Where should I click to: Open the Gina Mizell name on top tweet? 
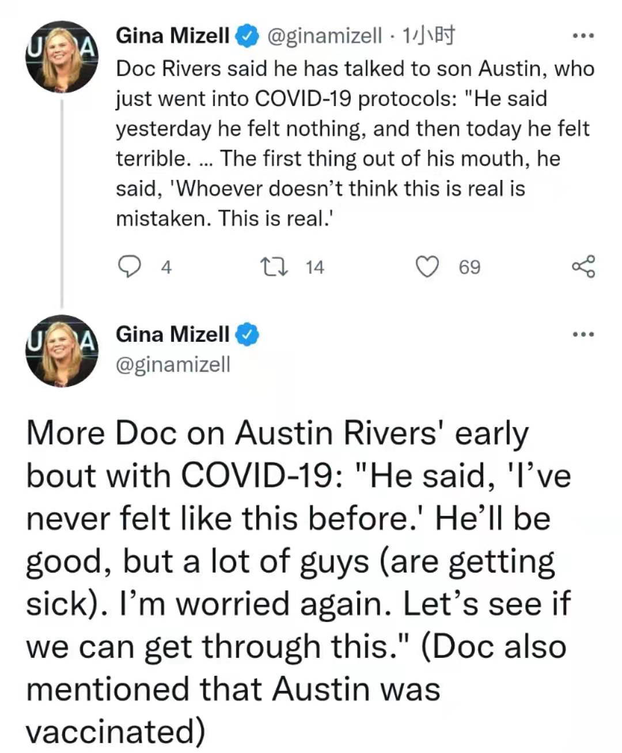pyautogui.click(x=173, y=36)
